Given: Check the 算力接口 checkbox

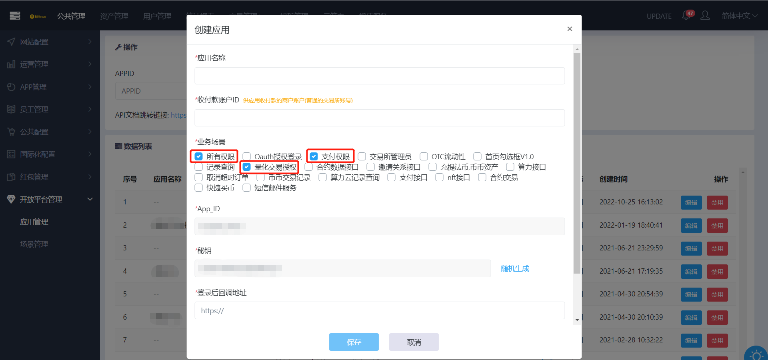Looking at the screenshot, I should 510,167.
